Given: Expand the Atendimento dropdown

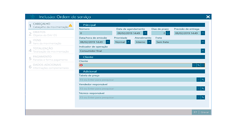Looking at the screenshot, I should 149,42.
